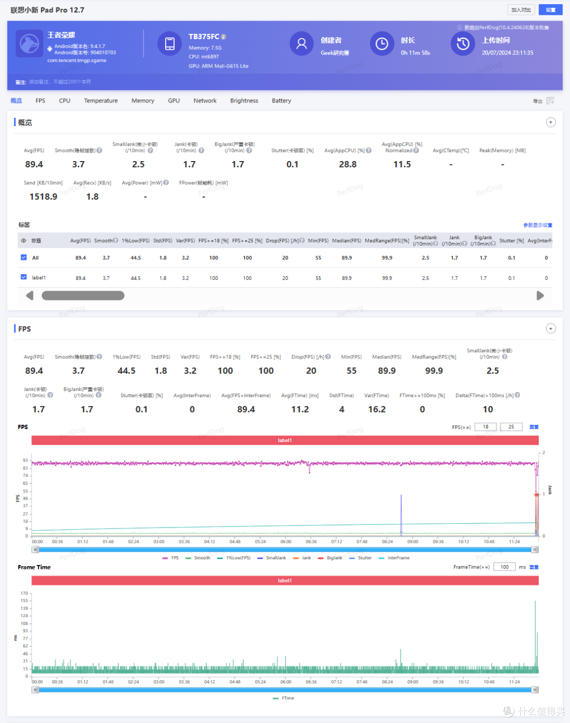Click the label table horizontal scrollbar thumb
Screen dimensions: 570x723
click(83, 296)
